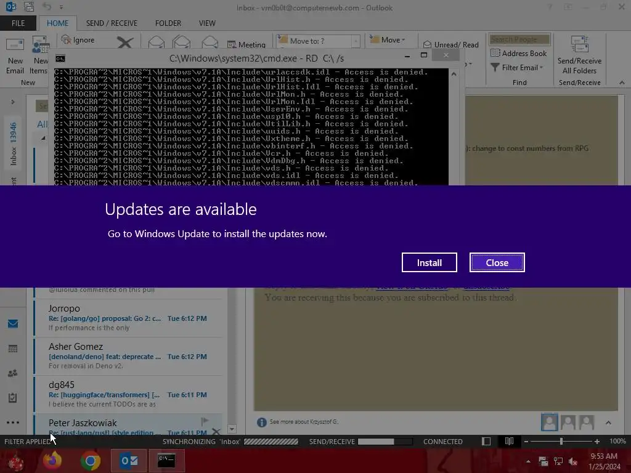
Task: Collapse the ribbon with the caret arrow
Action: [622, 83]
